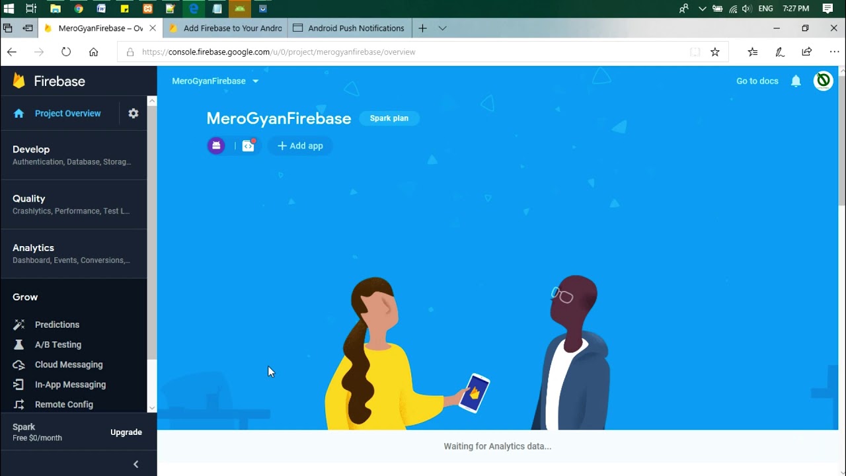Collapse the Firebase sidebar
This screenshot has width=846, height=476.
coord(136,464)
